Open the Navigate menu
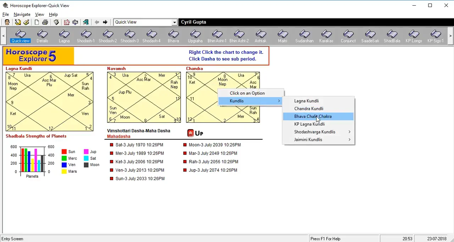Screen dimensions: 454x242 click(22, 15)
